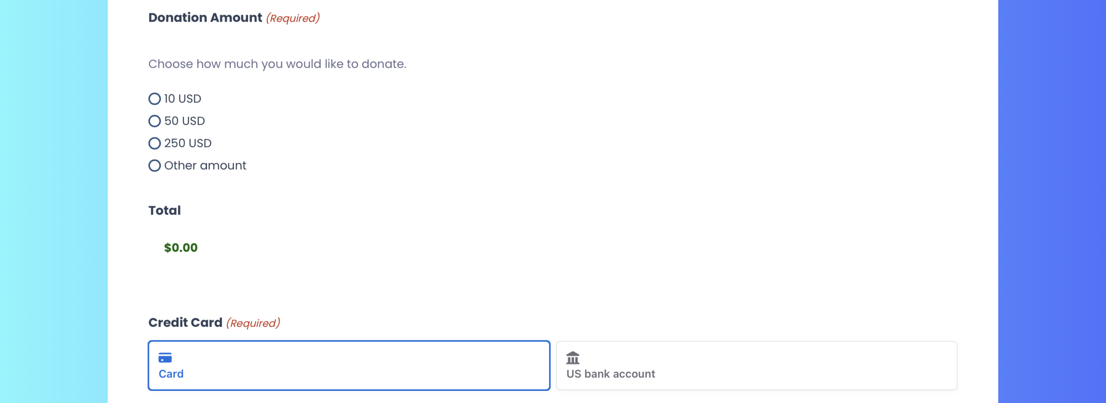1106x403 pixels.
Task: Click the $0.00 total amount
Action: click(181, 248)
